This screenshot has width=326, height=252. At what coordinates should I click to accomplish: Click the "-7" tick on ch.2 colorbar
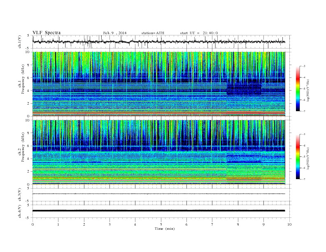pos(303,179)
